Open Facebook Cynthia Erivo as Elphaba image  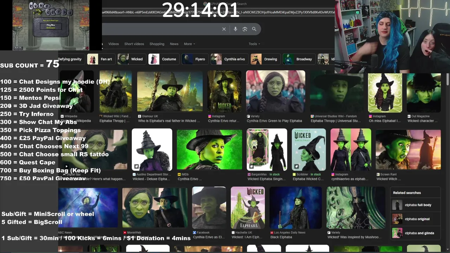coord(209,208)
